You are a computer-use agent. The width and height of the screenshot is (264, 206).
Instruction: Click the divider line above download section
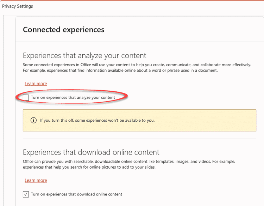pos(139,139)
